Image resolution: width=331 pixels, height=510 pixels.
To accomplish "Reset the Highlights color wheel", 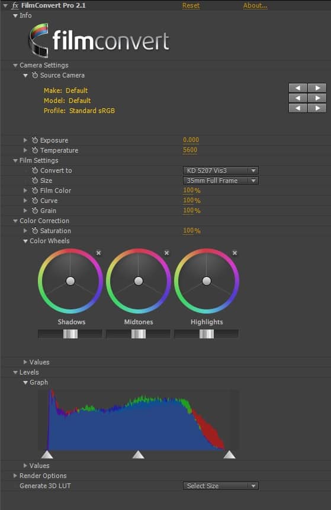I will pos(234,253).
